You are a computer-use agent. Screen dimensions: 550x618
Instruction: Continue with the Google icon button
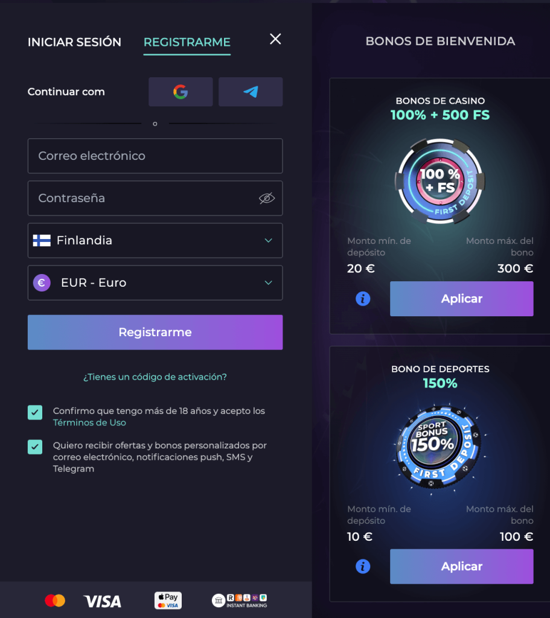(x=181, y=92)
